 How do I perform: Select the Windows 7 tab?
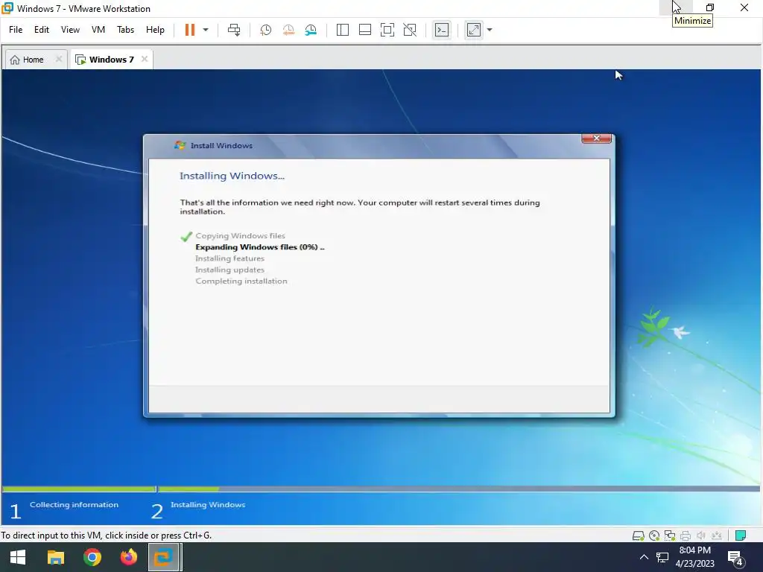coord(105,60)
